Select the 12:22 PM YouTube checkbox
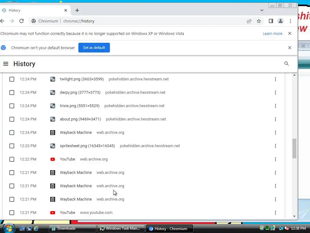Viewport: 310px width, 233px height. (x=12, y=159)
